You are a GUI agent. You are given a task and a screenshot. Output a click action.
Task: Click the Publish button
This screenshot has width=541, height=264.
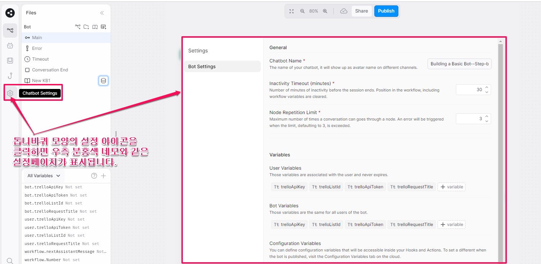pos(386,11)
